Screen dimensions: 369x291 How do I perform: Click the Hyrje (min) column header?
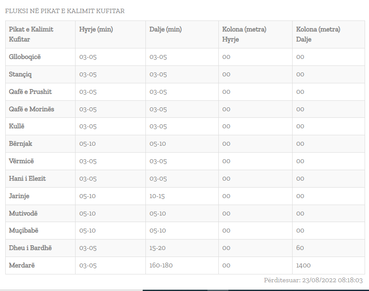(x=96, y=30)
